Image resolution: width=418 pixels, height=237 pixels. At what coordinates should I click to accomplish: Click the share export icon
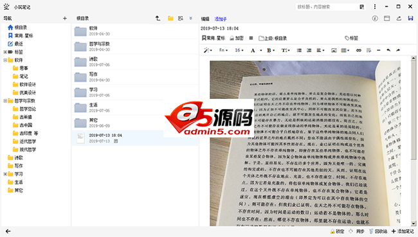coord(399,19)
